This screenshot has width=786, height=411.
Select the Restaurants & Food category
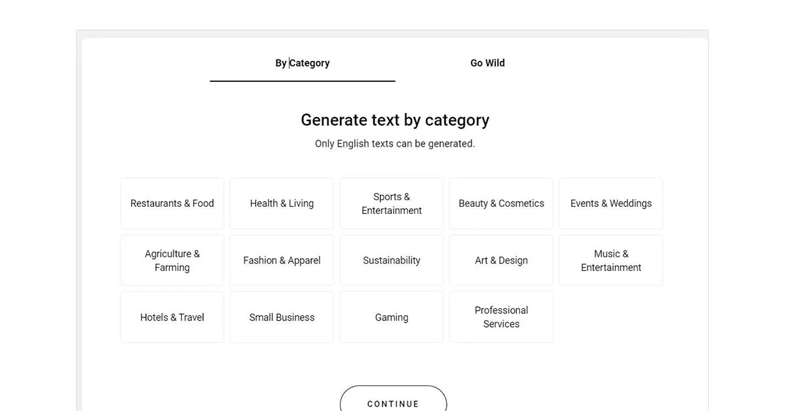pyautogui.click(x=172, y=203)
